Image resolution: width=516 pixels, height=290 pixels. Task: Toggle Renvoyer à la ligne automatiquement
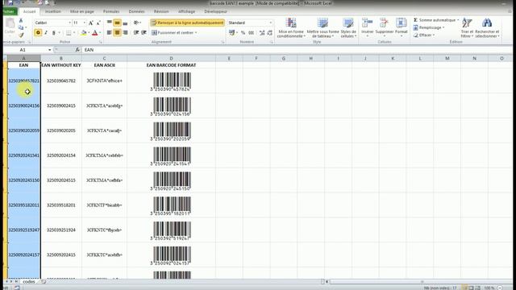point(188,23)
